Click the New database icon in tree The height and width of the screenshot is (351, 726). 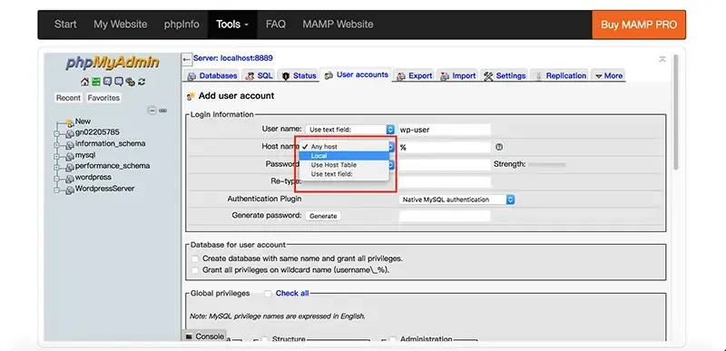[70, 122]
